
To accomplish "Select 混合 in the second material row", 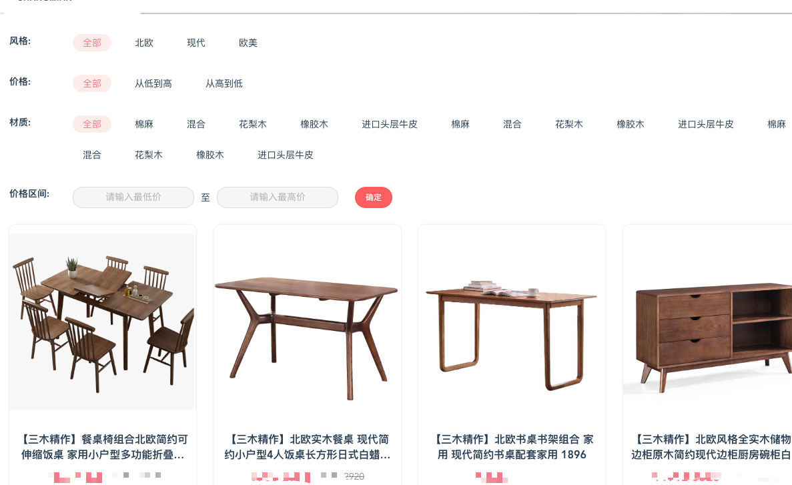I will [92, 155].
